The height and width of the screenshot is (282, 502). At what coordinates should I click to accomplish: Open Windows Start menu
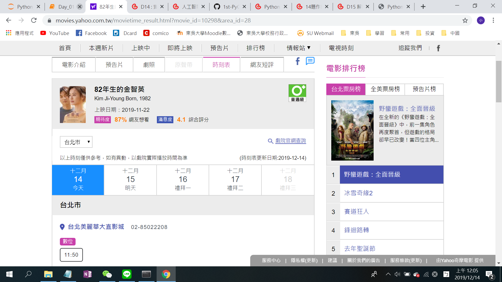(x=9, y=274)
